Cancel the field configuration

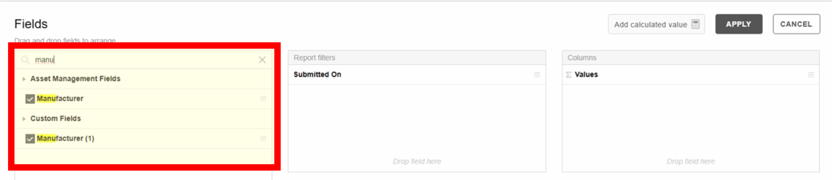[x=796, y=24]
